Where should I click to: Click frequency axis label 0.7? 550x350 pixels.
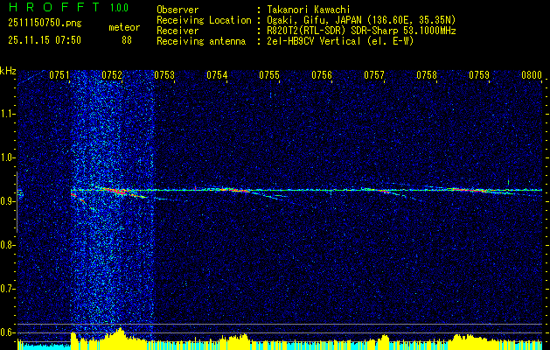8,289
